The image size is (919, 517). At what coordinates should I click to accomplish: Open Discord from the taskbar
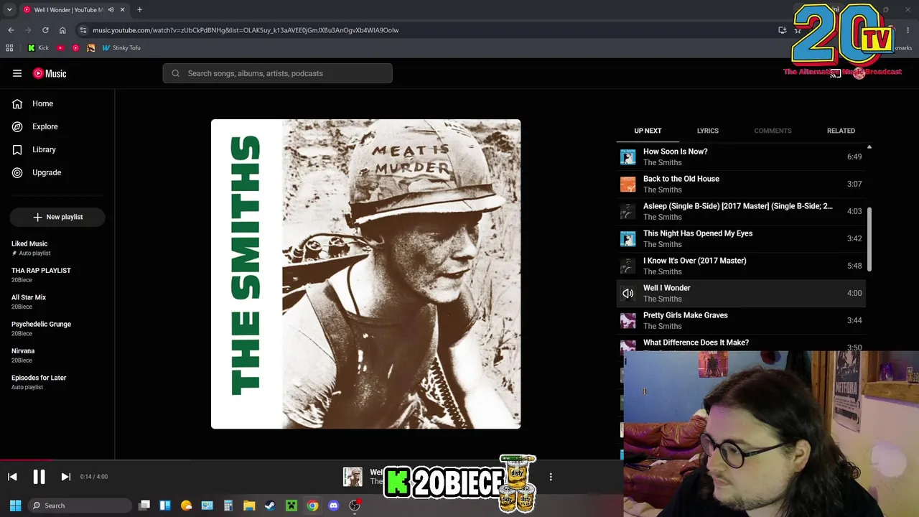[x=333, y=506]
